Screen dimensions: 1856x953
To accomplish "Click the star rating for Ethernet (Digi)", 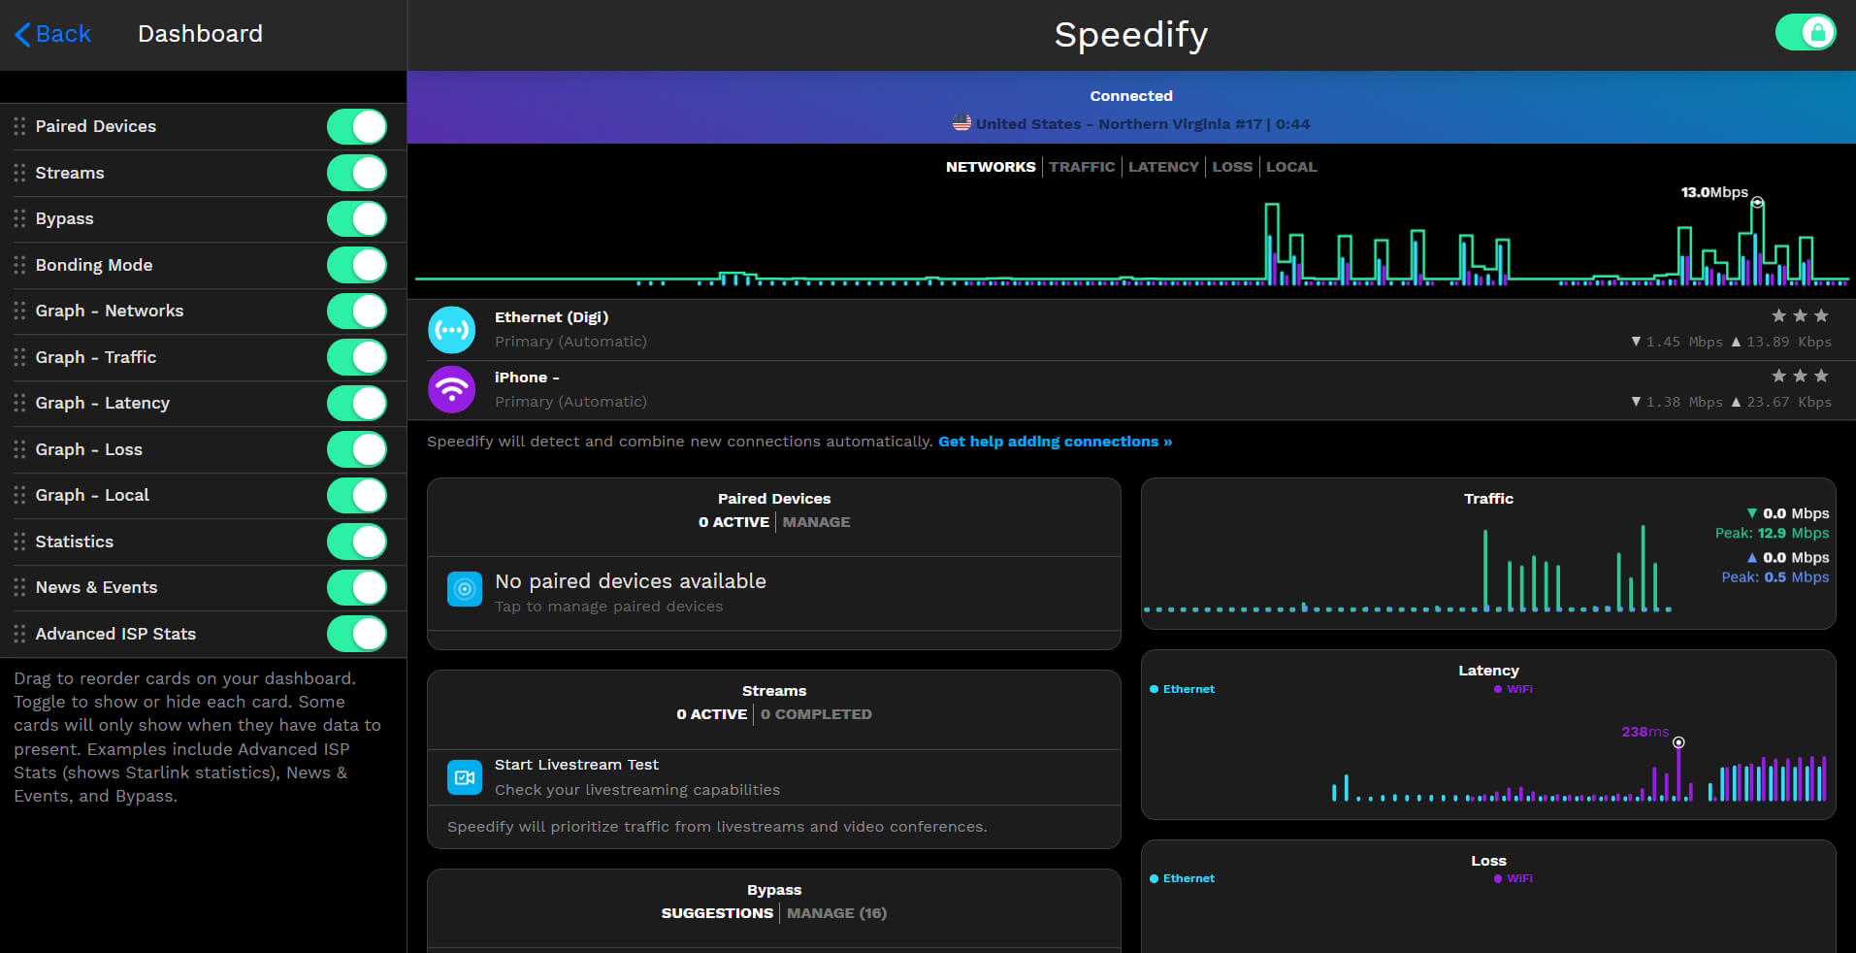I will (1799, 316).
